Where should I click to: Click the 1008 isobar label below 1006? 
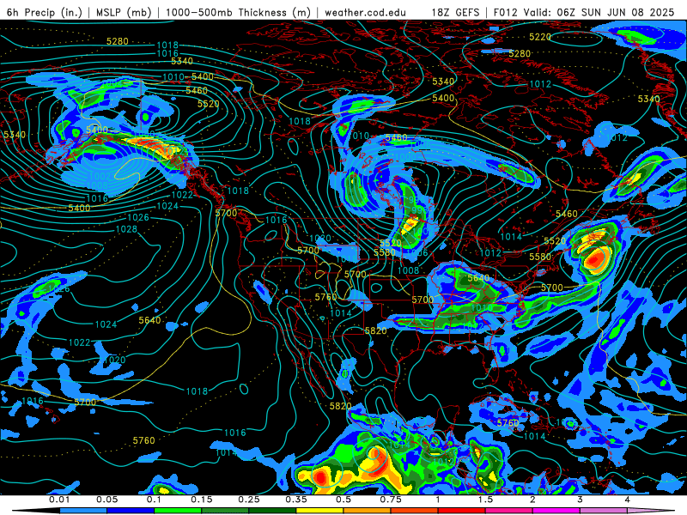409,270
